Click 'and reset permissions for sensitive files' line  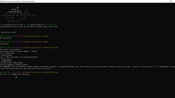(x=25, y=68)
